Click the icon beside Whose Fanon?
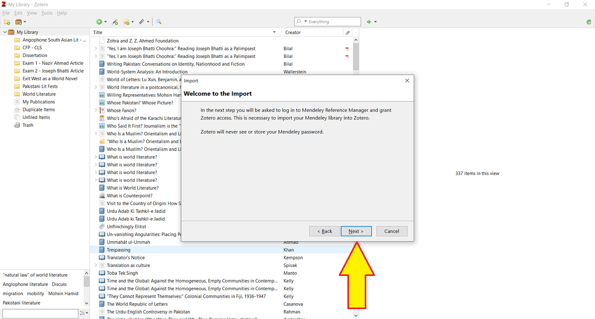 point(102,110)
